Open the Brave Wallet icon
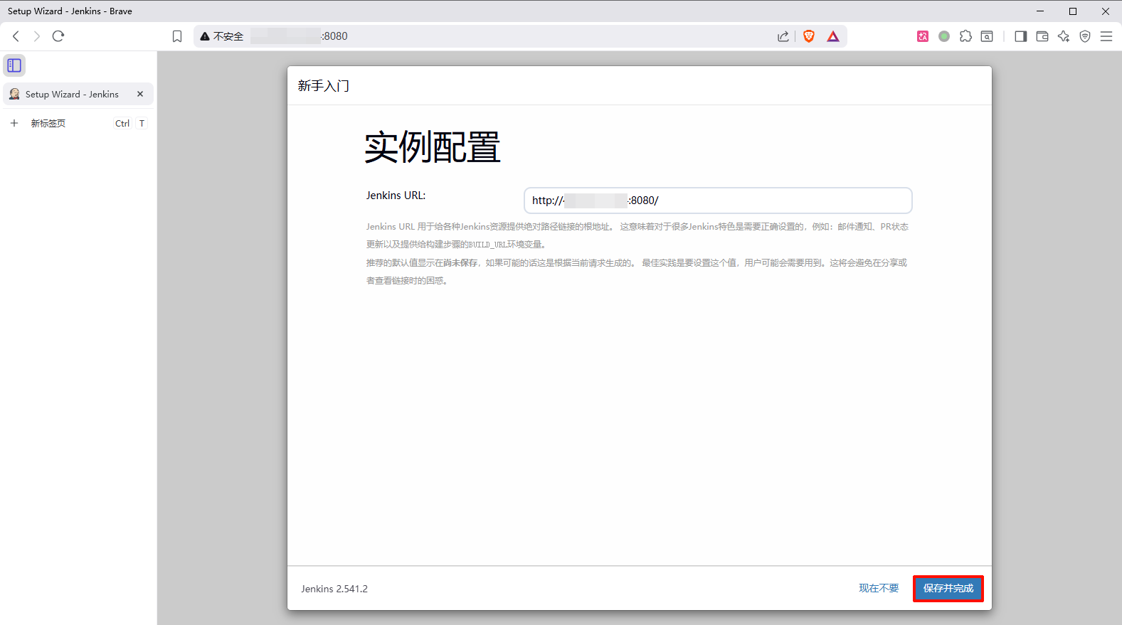Viewport: 1122px width, 625px height. pos(1042,36)
